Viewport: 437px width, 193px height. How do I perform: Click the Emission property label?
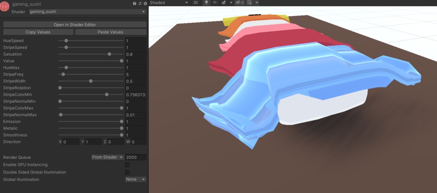pos(12,121)
